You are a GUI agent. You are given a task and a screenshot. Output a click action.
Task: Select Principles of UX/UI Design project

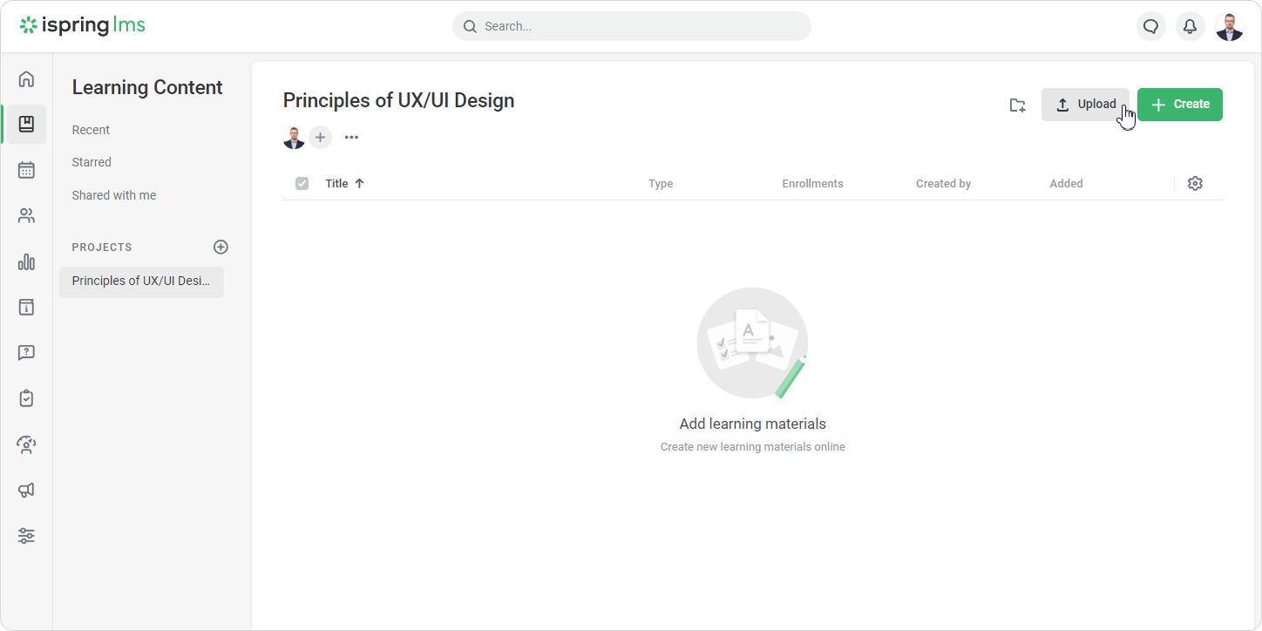point(141,282)
